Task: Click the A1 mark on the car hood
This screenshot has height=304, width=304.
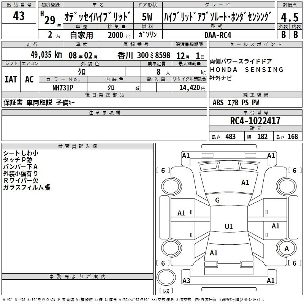Action: point(245,183)
